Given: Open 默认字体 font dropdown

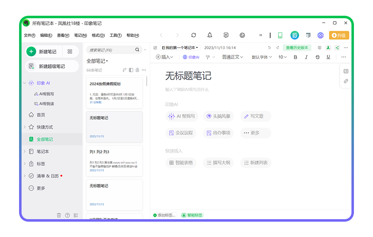Looking at the screenshot, I should 262,57.
